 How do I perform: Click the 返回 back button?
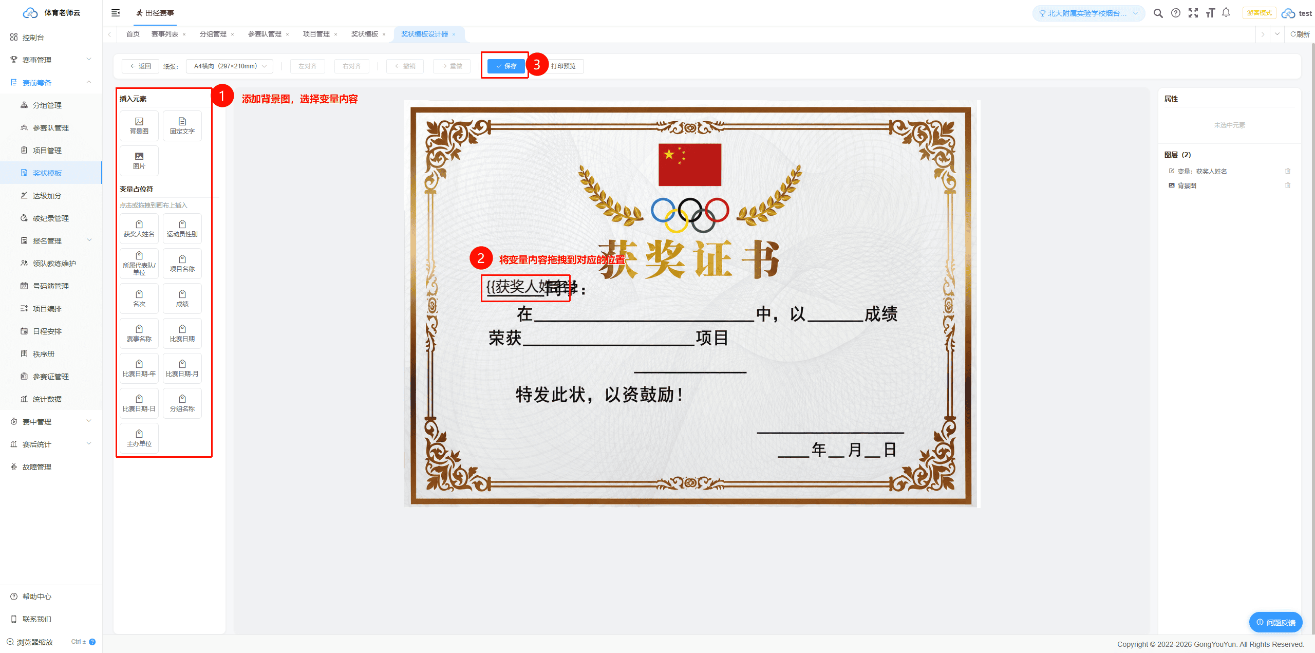[141, 66]
